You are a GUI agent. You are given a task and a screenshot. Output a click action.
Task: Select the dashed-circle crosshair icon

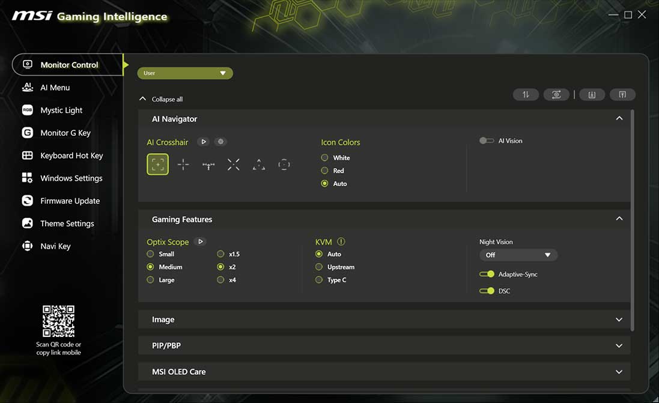tap(284, 165)
